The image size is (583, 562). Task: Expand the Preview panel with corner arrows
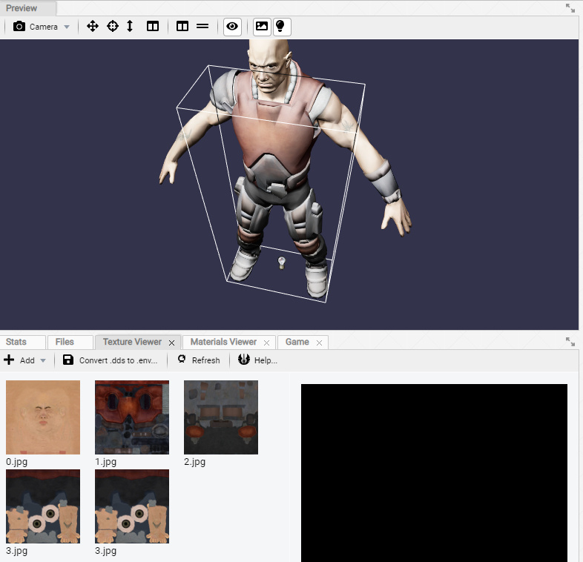click(x=570, y=8)
